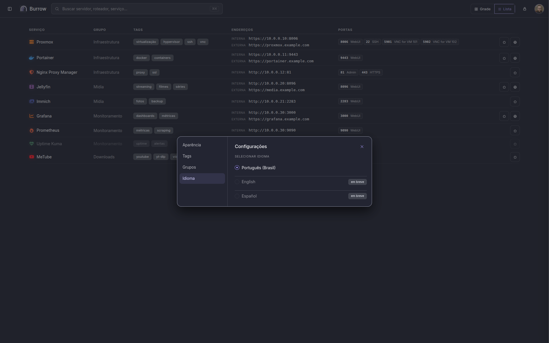Screen dimensions: 549x343
Task: Click the Immich photo icon
Action: pyautogui.click(x=31, y=101)
